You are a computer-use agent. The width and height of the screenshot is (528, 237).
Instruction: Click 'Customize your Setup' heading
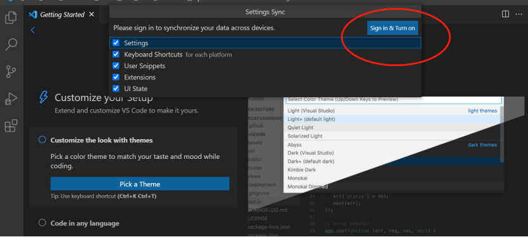click(104, 98)
